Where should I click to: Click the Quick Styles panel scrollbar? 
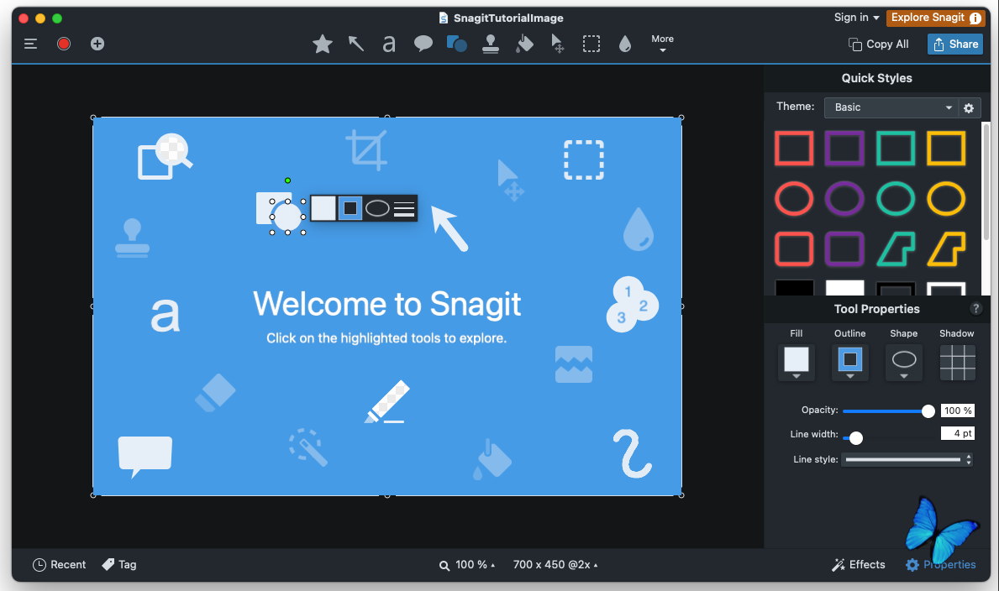(986, 181)
